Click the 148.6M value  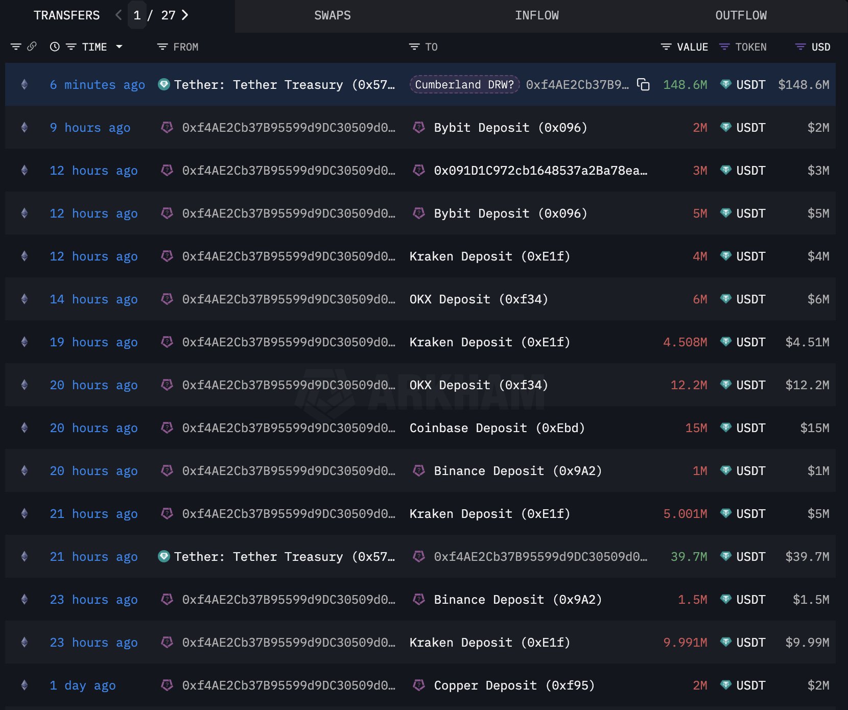[x=685, y=85]
